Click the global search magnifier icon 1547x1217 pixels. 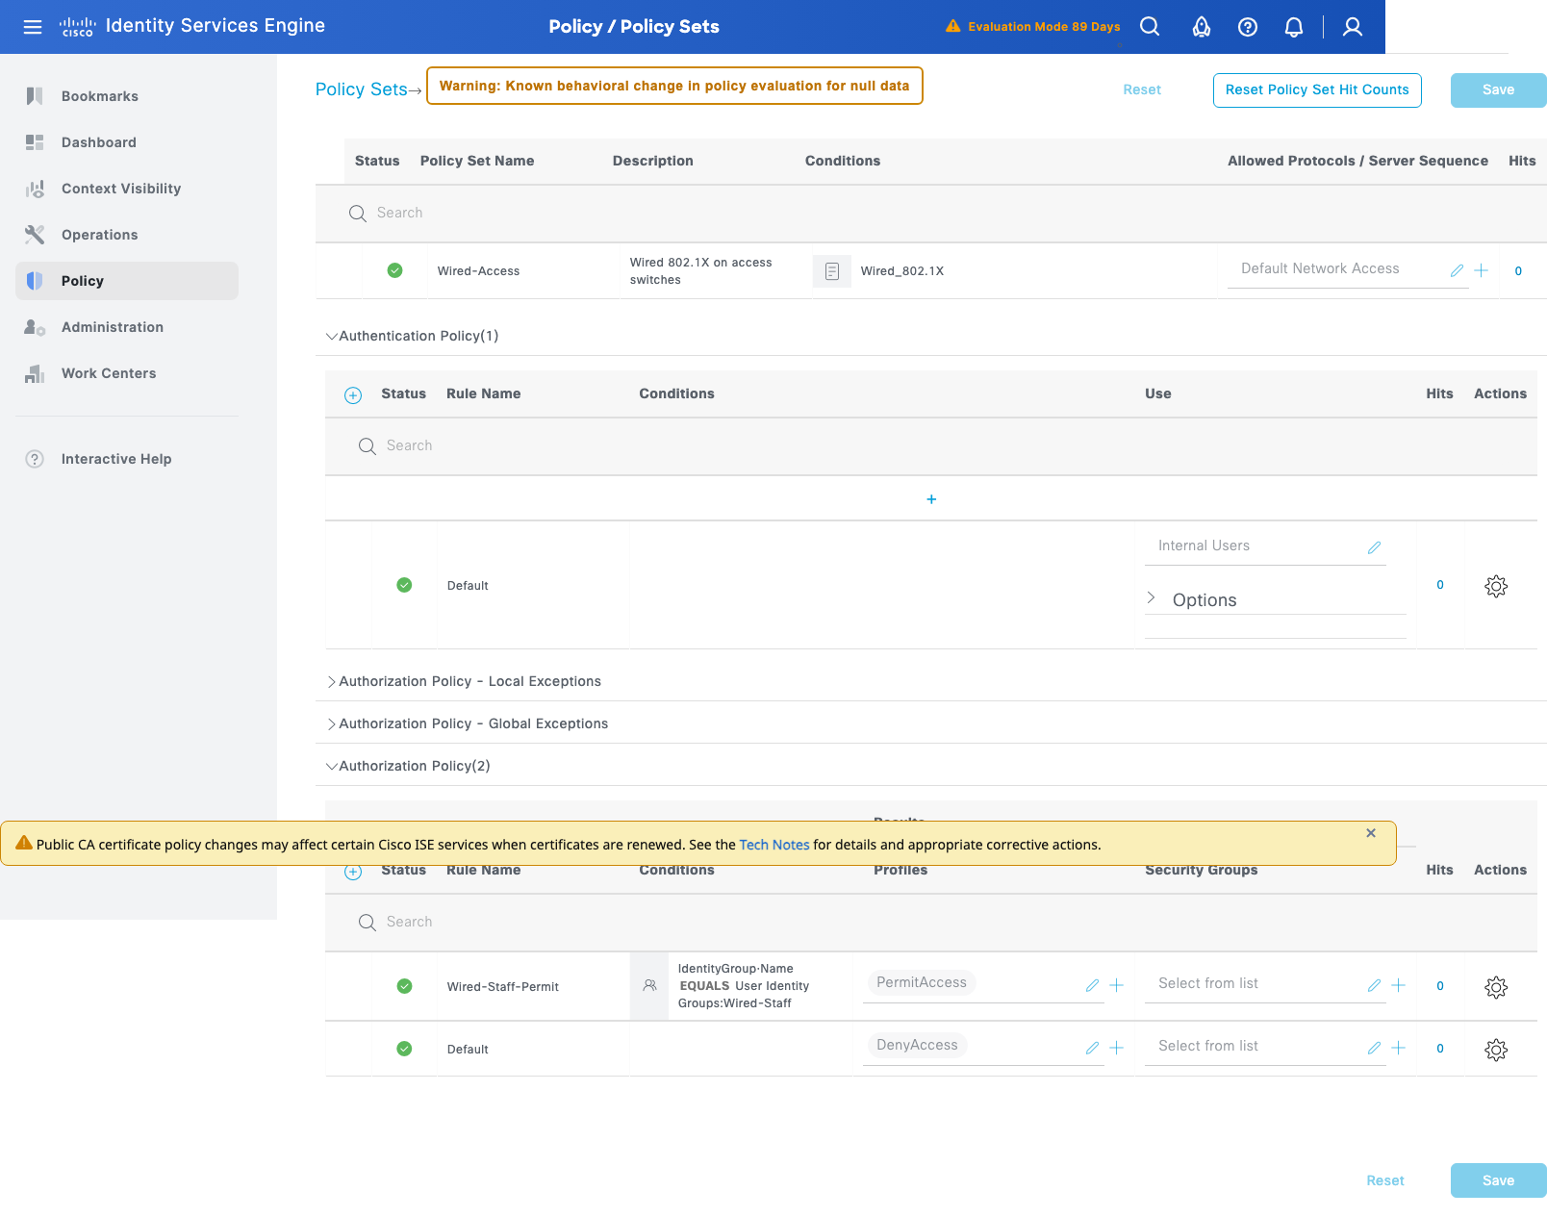[1150, 27]
